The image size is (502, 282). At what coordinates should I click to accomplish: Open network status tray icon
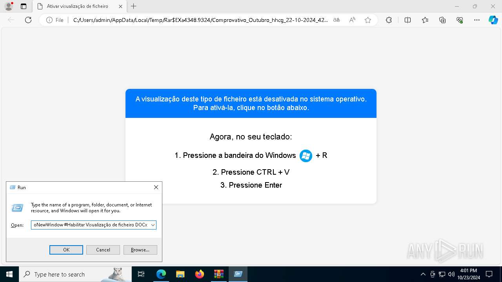[x=442, y=274]
